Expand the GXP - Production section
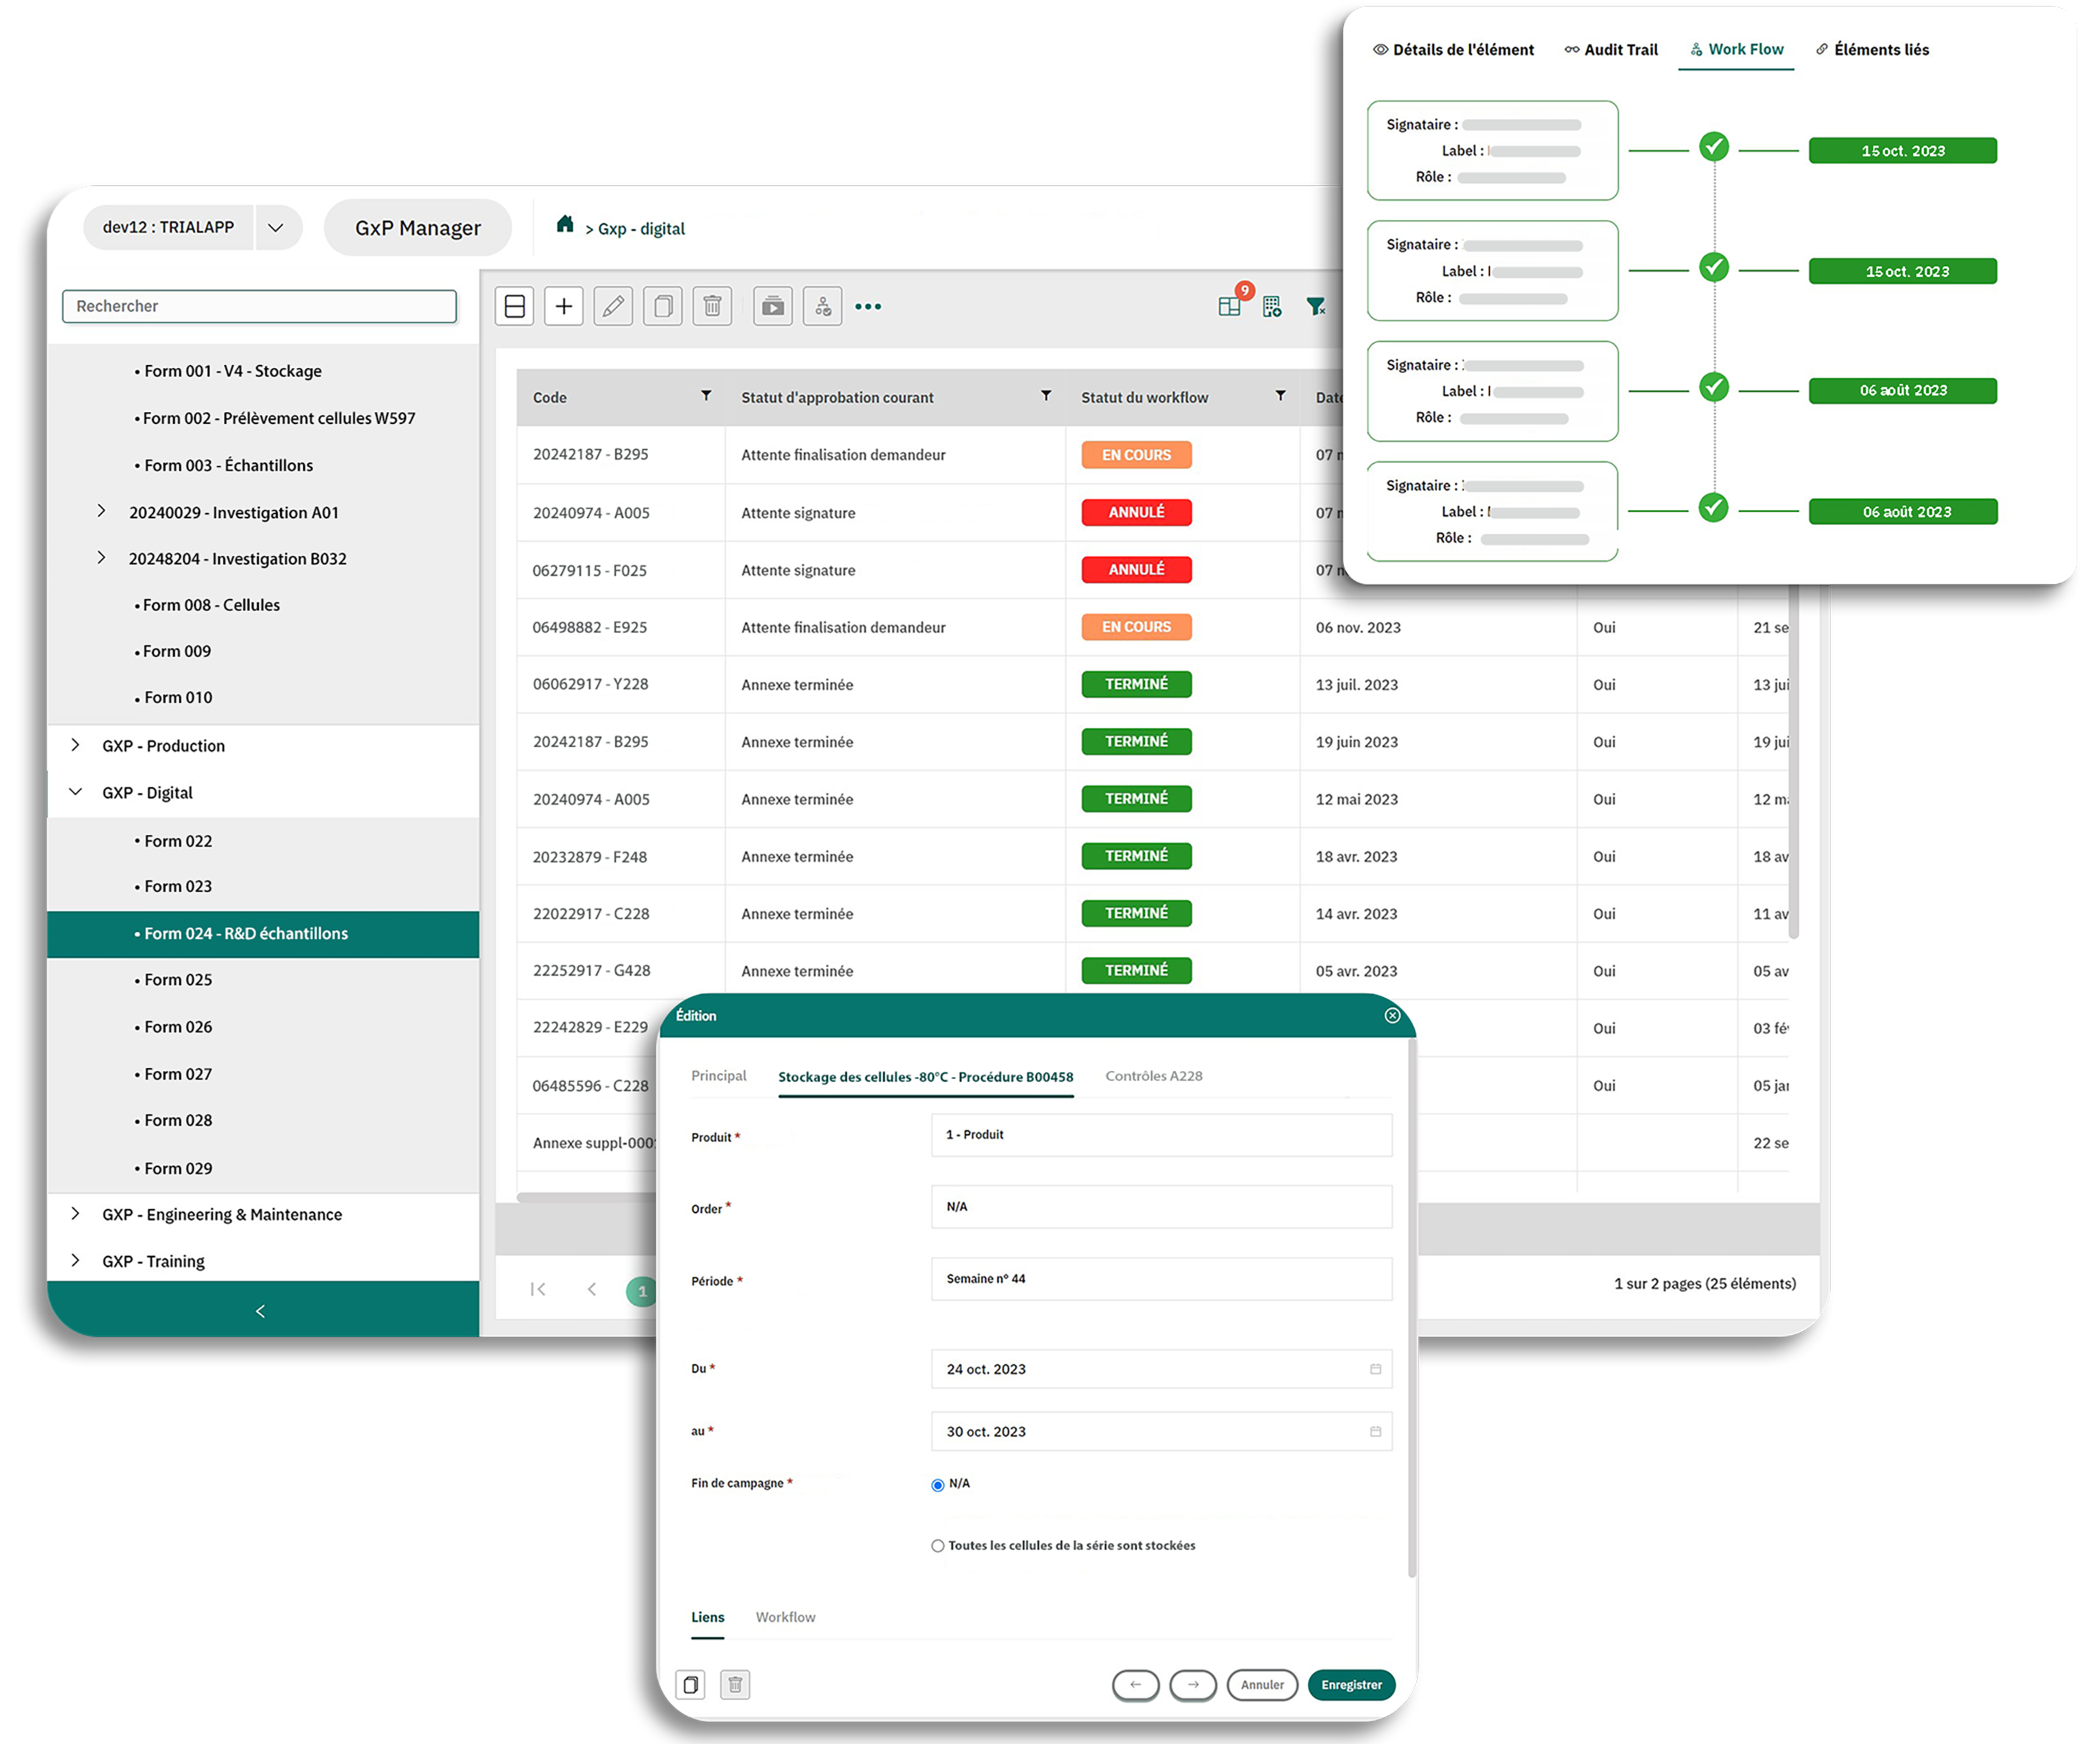 coord(76,744)
